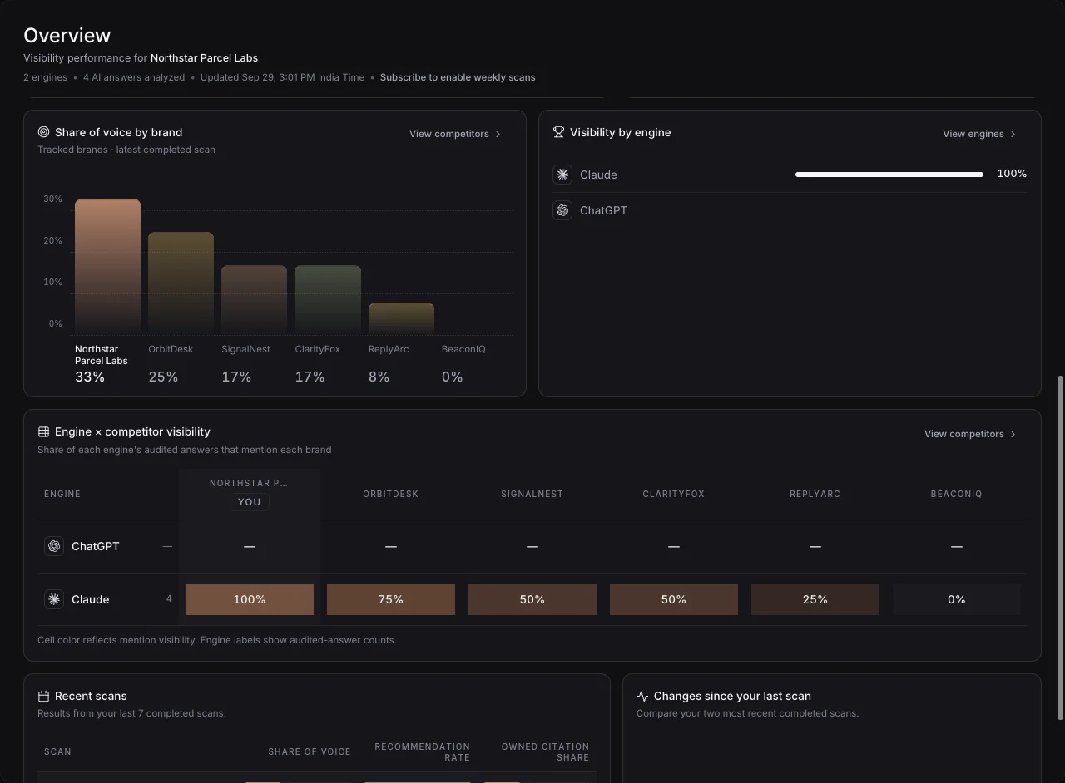Click the Claude logo in Visibility by engine

click(x=562, y=175)
